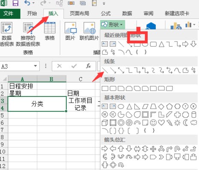Click the Save icon in quick access toolbar
The height and width of the screenshot is (170, 199).
pyautogui.click(x=15, y=3)
